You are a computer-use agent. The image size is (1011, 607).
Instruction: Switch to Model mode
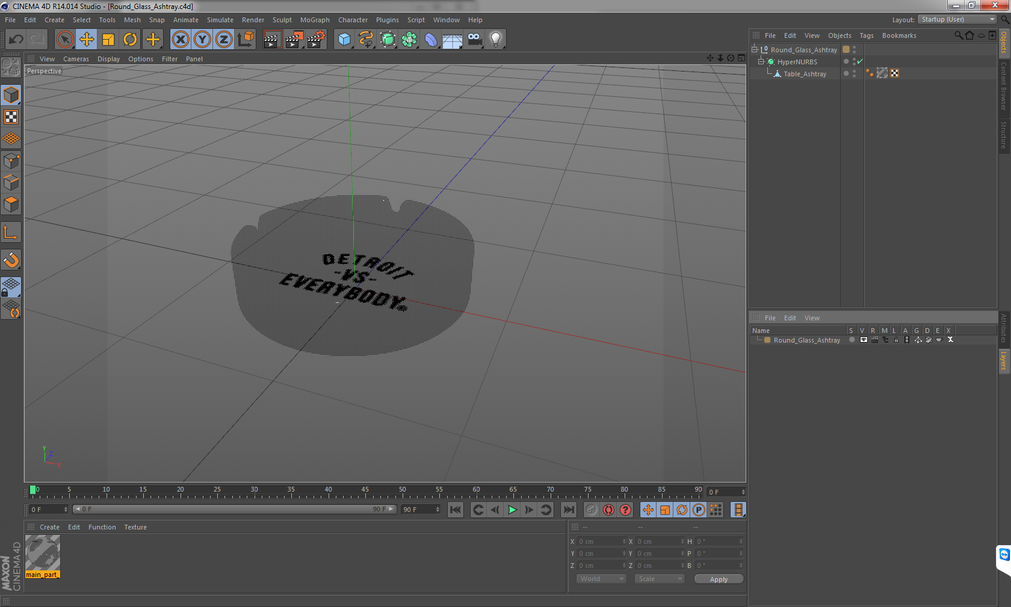click(x=11, y=95)
